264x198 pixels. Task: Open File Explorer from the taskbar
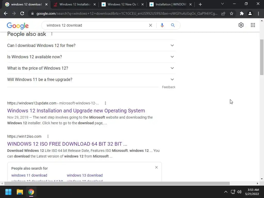[x=20, y=192]
